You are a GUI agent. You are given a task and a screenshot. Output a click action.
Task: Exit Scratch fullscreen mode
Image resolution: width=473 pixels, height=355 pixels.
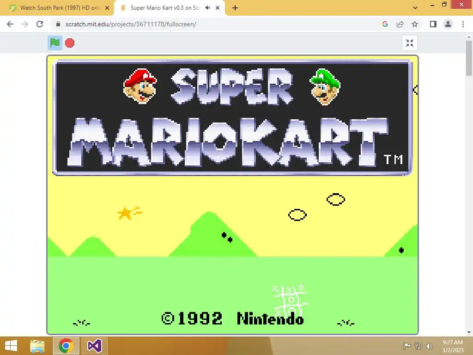tap(410, 43)
